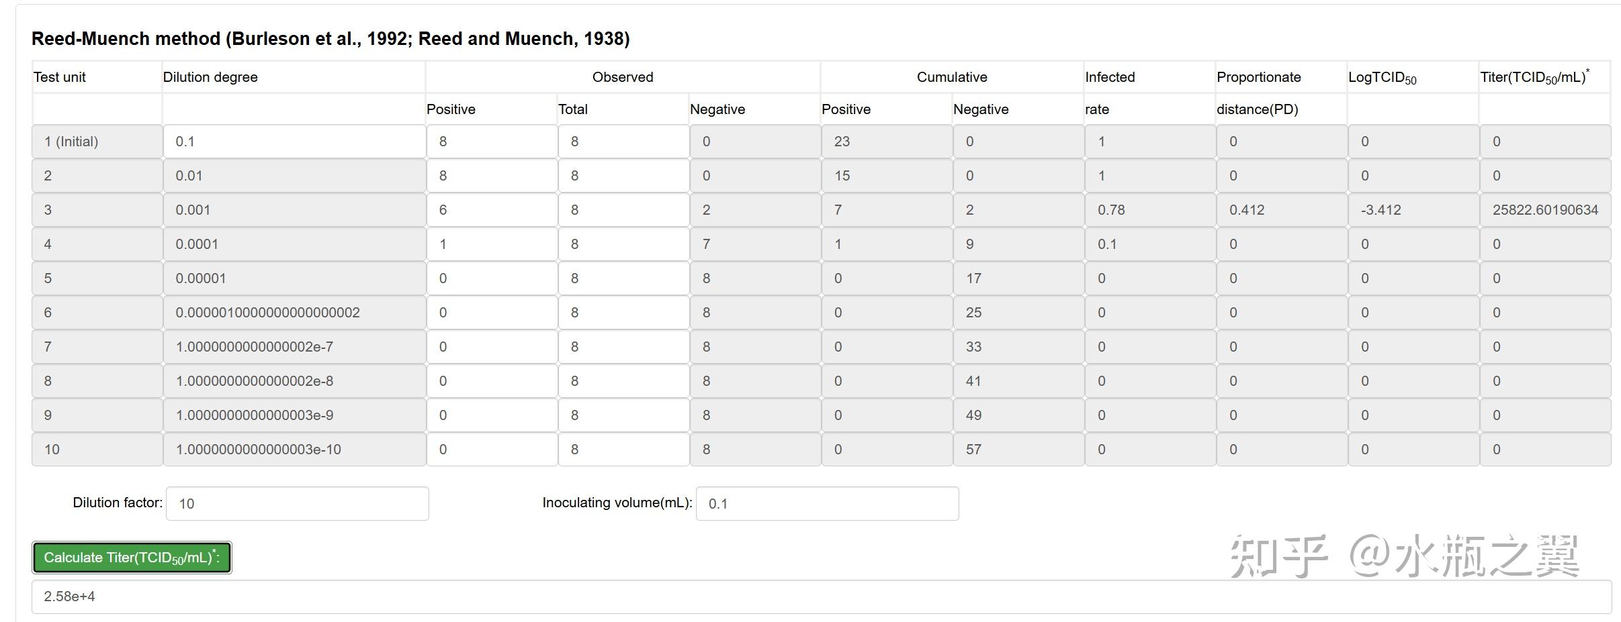Click the proportionate distance 0.412 cell
The width and height of the screenshot is (1621, 622).
coord(1282,210)
